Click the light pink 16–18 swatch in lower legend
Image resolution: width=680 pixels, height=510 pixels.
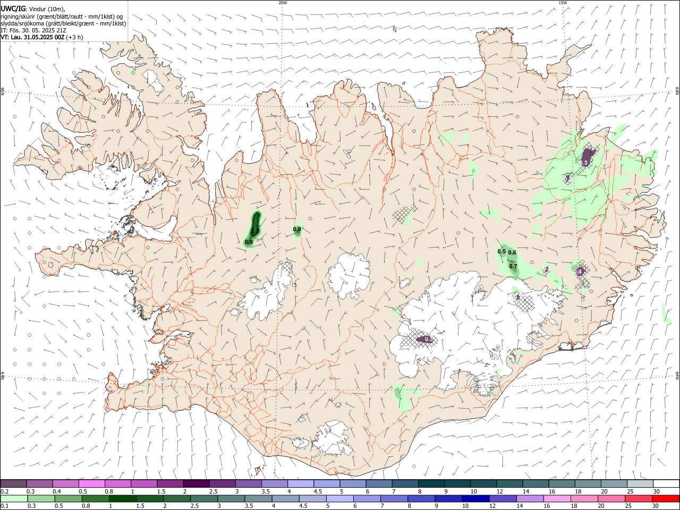(x=557, y=499)
